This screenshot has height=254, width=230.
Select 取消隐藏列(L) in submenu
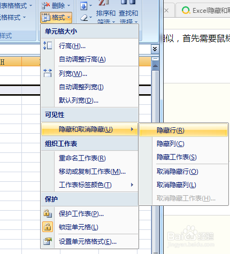(183, 185)
